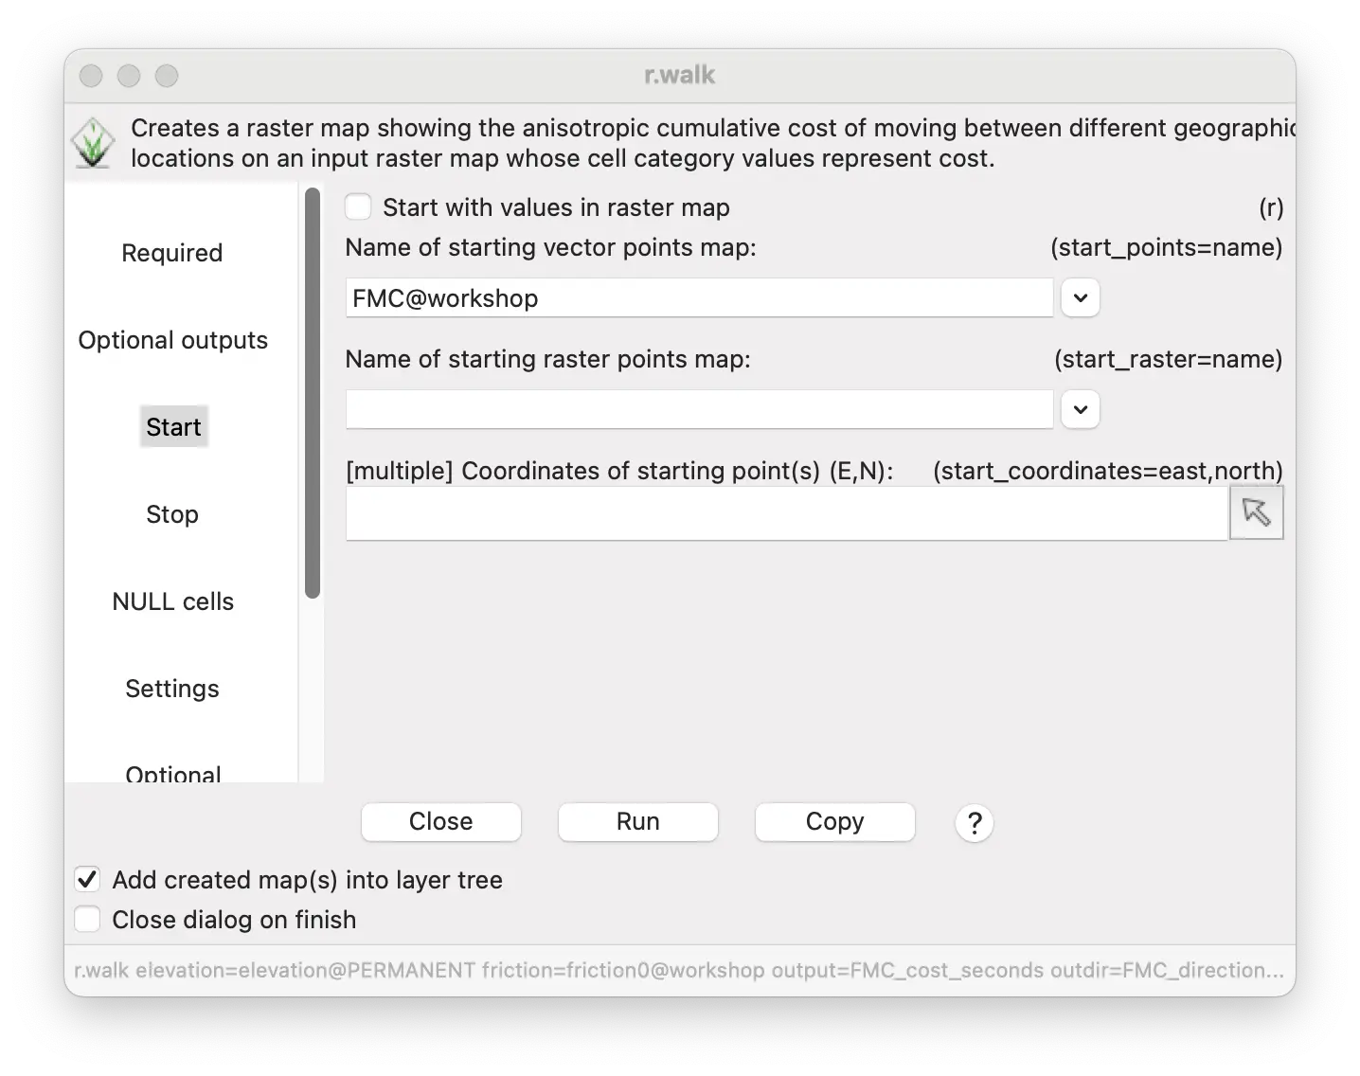1360x1076 pixels.
Task: Click the (start_raster=name) parameter label
Action: [x=1169, y=359]
